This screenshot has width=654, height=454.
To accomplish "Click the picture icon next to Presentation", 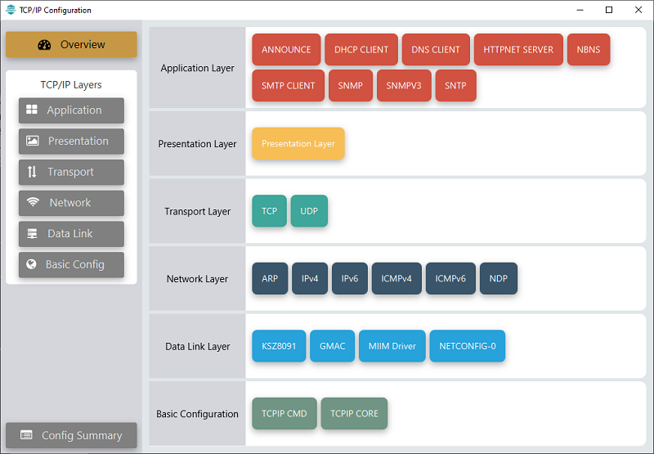I will pyautogui.click(x=33, y=141).
